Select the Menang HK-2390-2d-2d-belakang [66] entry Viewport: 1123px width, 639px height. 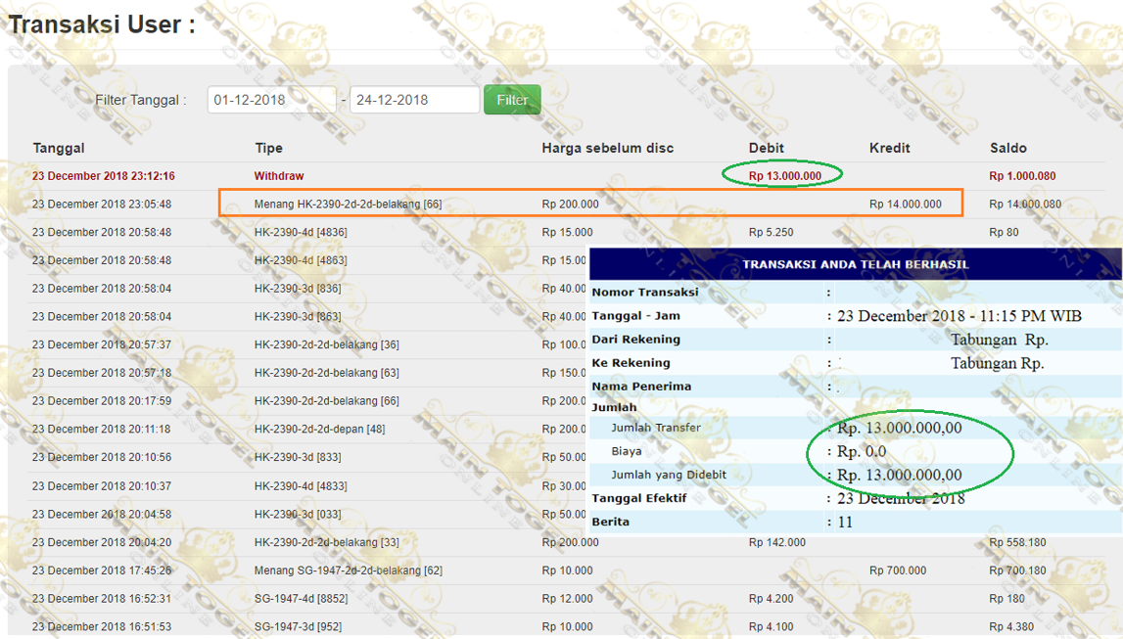(x=348, y=205)
